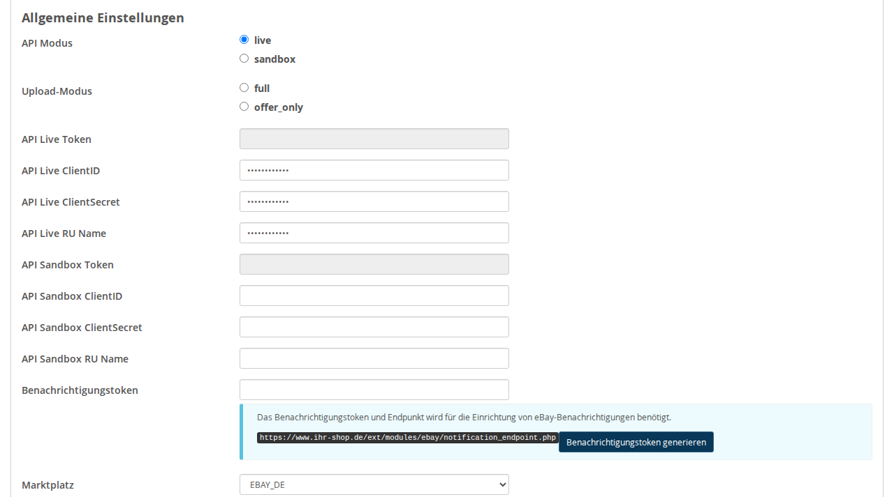894x497 pixels.
Task: Click the API Live Token field
Action: click(374, 139)
